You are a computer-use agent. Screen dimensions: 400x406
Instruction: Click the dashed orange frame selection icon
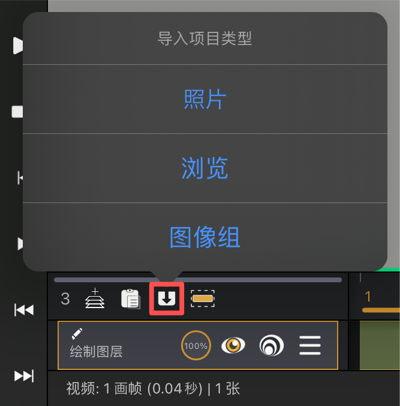coord(203,298)
